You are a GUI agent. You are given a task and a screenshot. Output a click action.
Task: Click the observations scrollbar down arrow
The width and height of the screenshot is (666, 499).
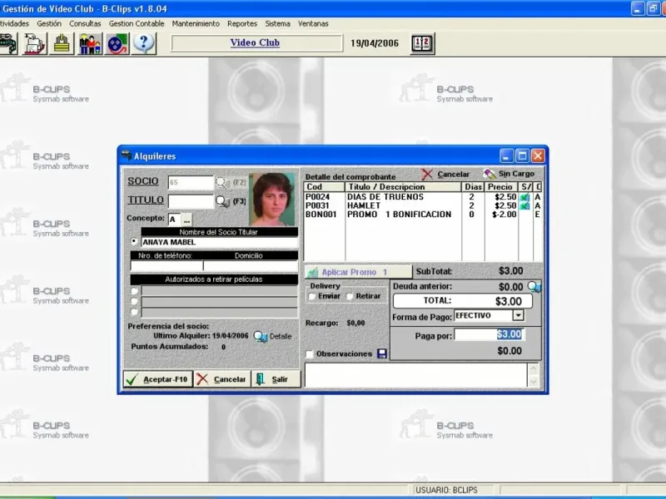(533, 382)
